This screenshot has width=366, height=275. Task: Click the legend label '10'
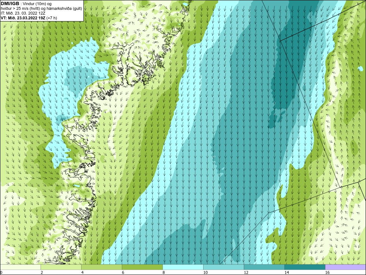pos(205,272)
